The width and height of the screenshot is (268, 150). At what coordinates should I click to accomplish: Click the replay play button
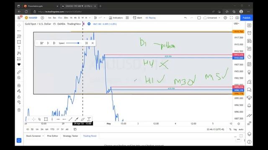pyautogui.click(x=48, y=43)
